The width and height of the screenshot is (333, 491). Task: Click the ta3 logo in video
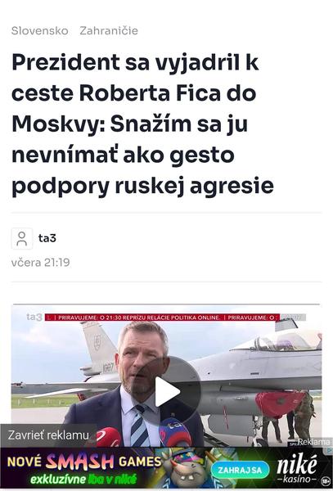34,318
